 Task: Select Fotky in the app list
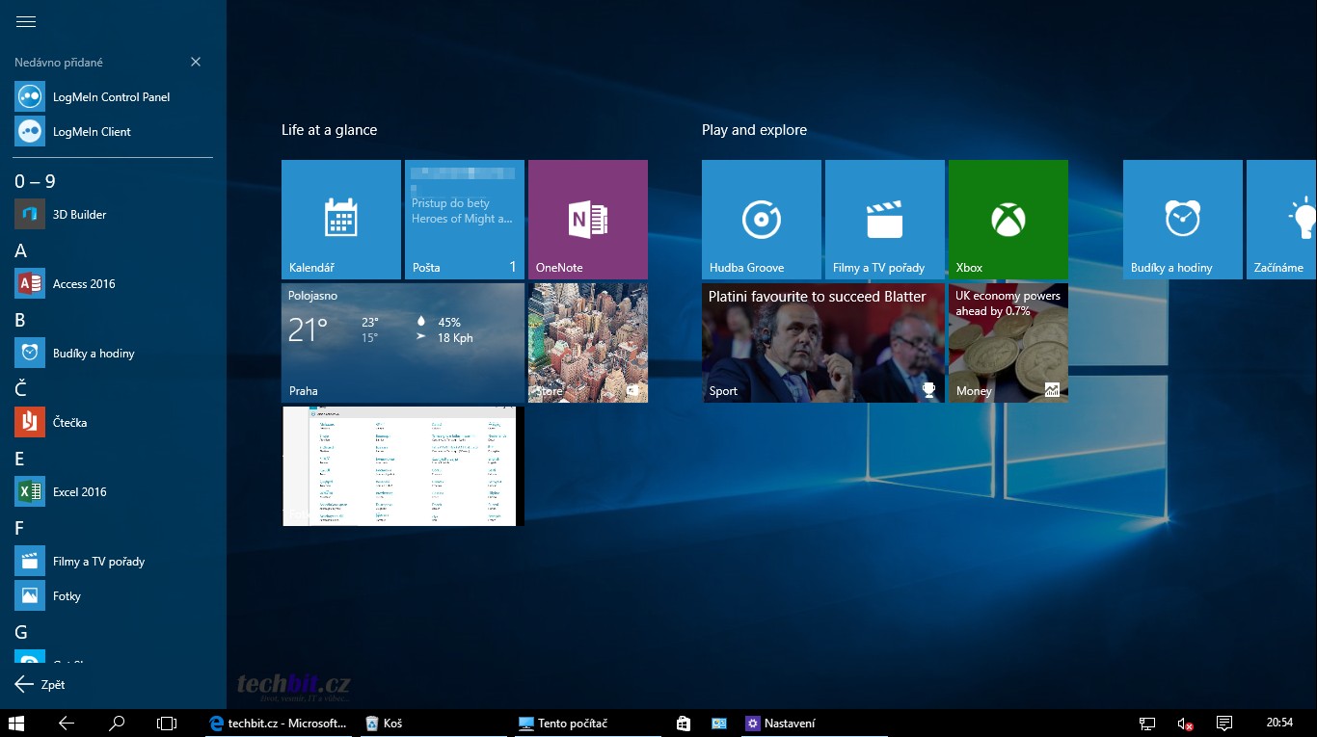[67, 596]
